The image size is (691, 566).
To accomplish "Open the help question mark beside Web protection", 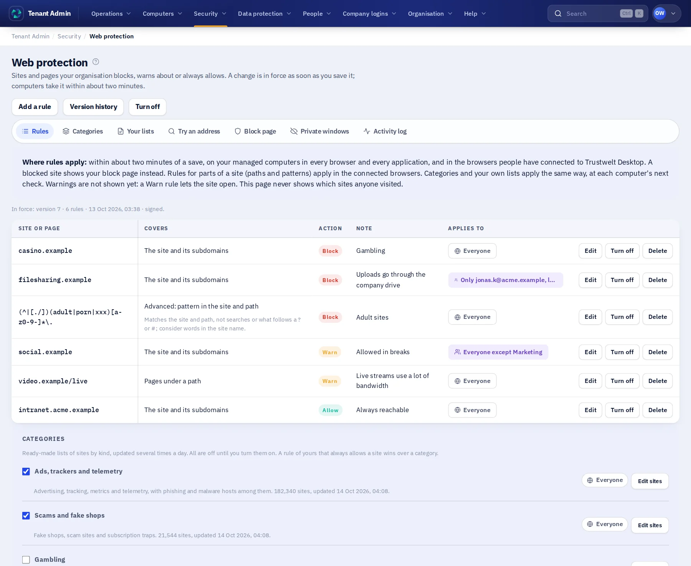I will click(96, 62).
